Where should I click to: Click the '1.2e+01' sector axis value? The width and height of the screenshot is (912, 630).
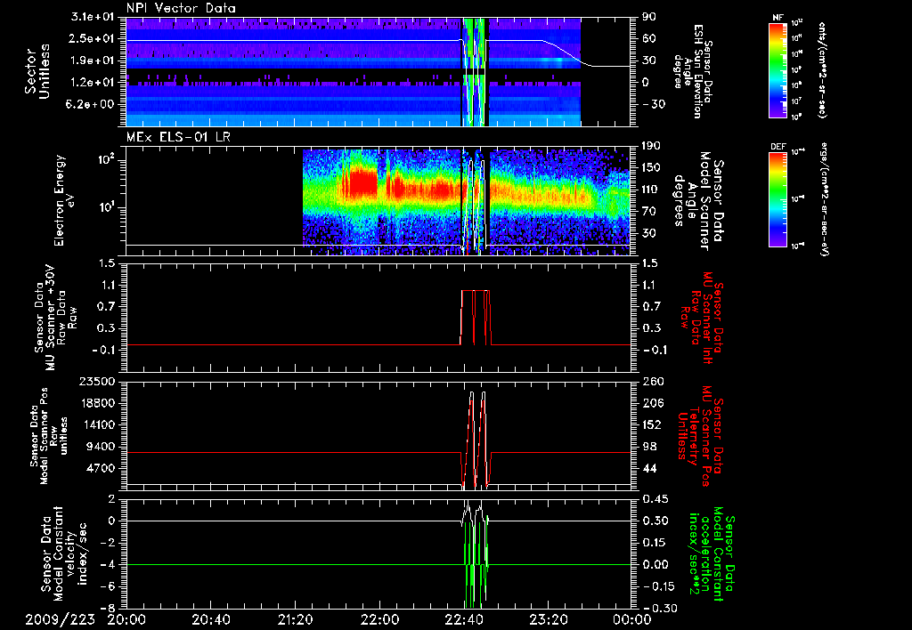click(93, 83)
